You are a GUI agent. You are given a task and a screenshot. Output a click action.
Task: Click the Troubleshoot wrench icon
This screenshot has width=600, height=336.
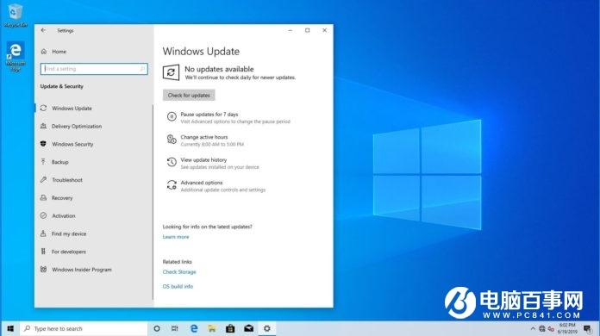click(x=44, y=180)
